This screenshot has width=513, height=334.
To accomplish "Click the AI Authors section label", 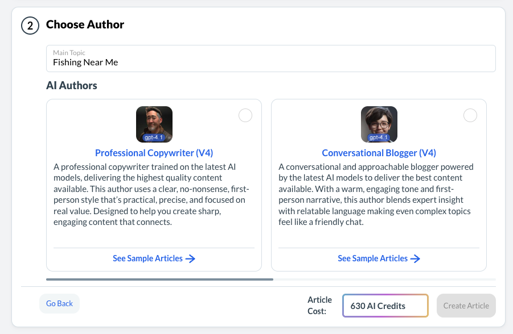I will 71,85.
